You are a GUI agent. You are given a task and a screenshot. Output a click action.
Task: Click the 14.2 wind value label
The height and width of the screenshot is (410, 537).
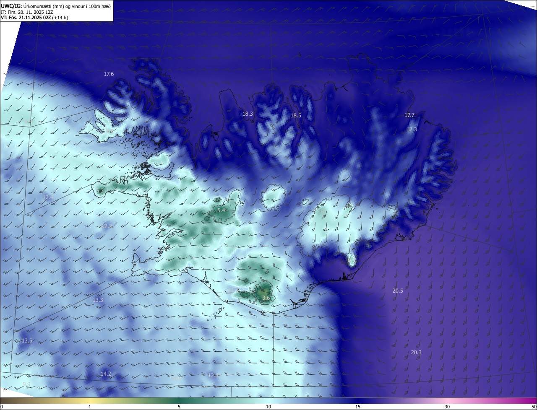pyautogui.click(x=106, y=374)
